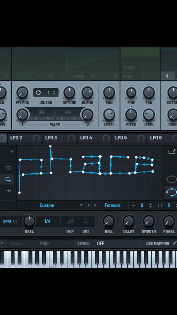177x315 pixels.
Task: Click WARP 2 previous mode arrow
Action: pyautogui.click(x=62, y=118)
